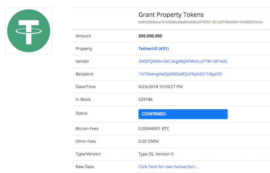Open the TetherUS (#31) property link
The image size is (270, 173).
[154, 49]
